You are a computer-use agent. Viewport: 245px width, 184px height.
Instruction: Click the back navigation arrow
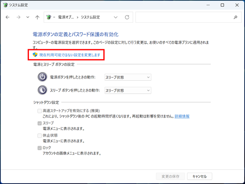point(8,18)
